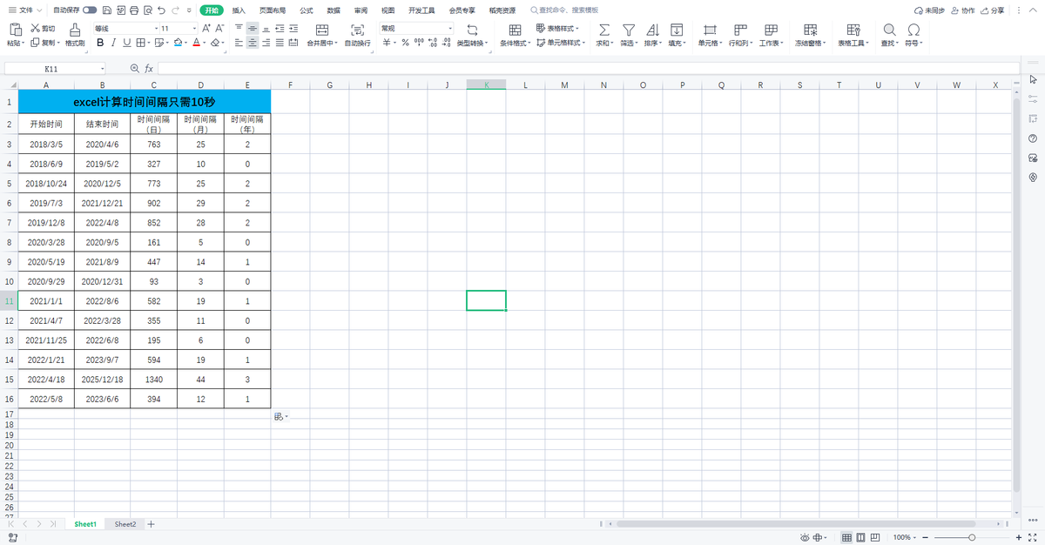The width and height of the screenshot is (1045, 545).
Task: Click the 合并居中 merge and center icon
Action: [x=321, y=30]
